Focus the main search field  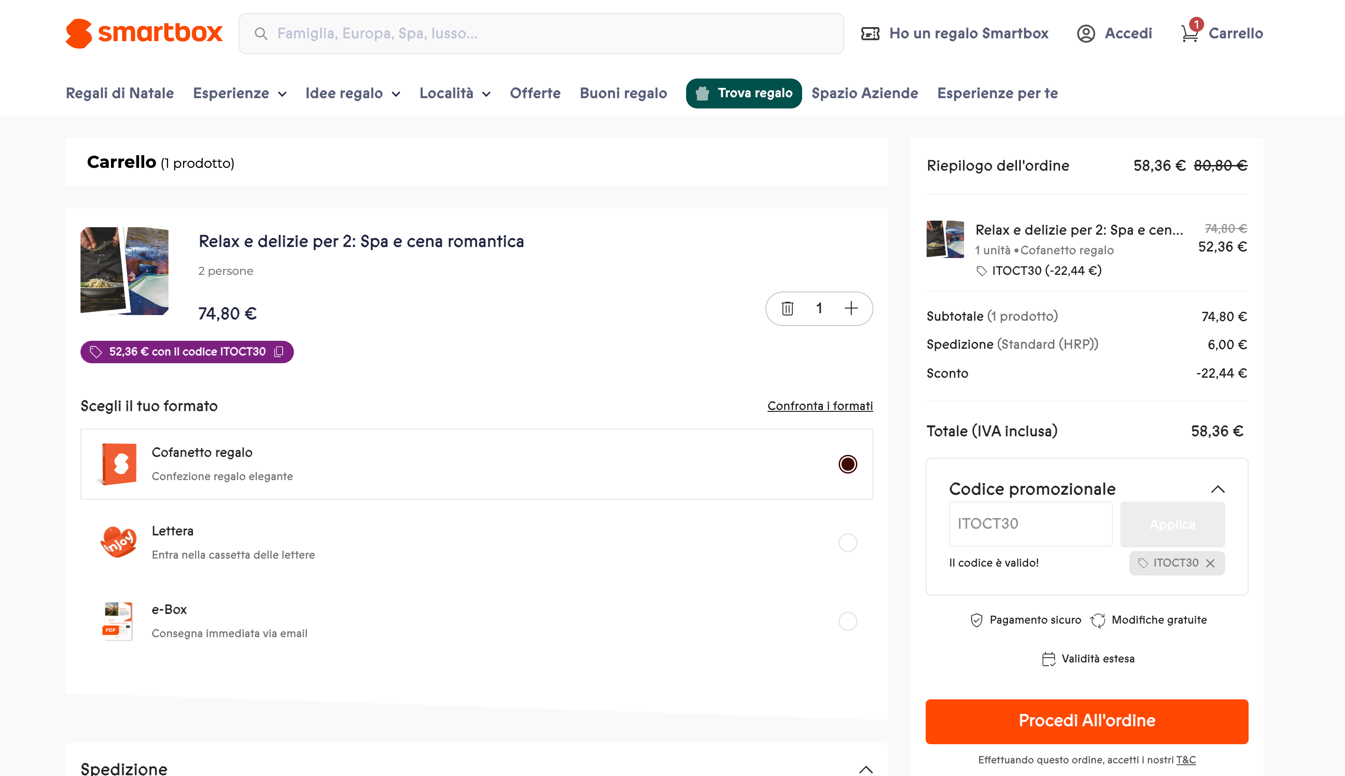click(541, 34)
